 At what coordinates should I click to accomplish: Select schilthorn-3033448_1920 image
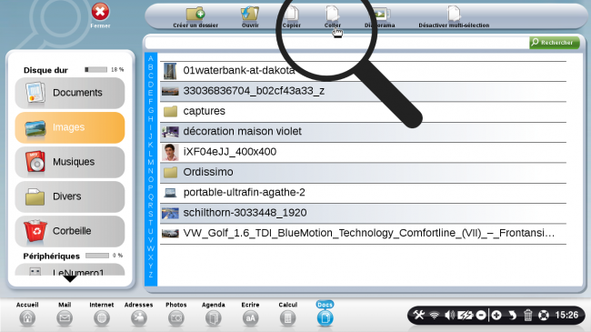coord(363,213)
